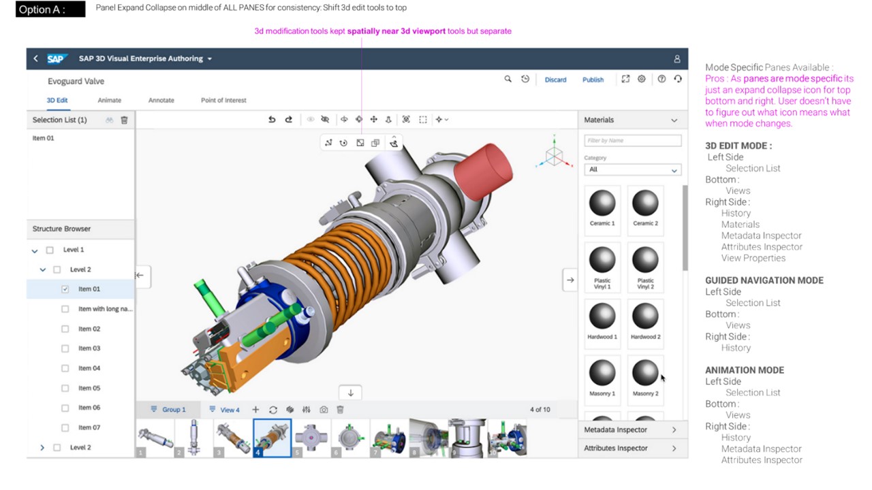Open the Category dropdown showing All
The image size is (872, 490).
coord(632,169)
